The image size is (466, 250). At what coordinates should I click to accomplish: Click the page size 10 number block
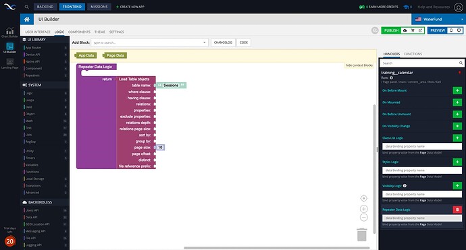click(160, 148)
